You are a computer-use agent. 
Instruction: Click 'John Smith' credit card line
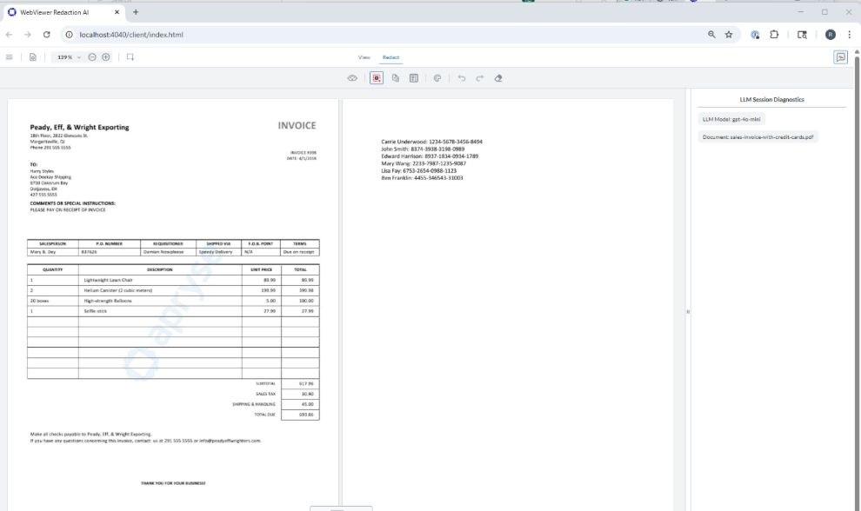click(x=423, y=149)
